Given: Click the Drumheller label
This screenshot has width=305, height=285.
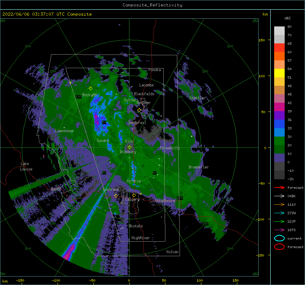Looking at the screenshot, I should pyautogui.click(x=199, y=167).
